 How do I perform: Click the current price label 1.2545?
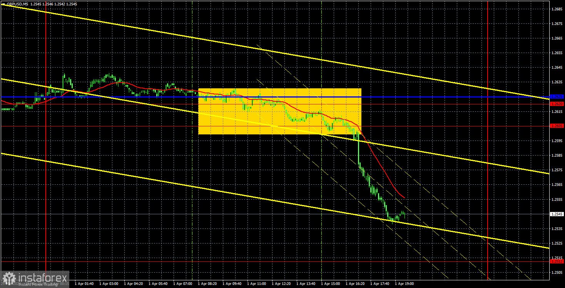pyautogui.click(x=557, y=214)
